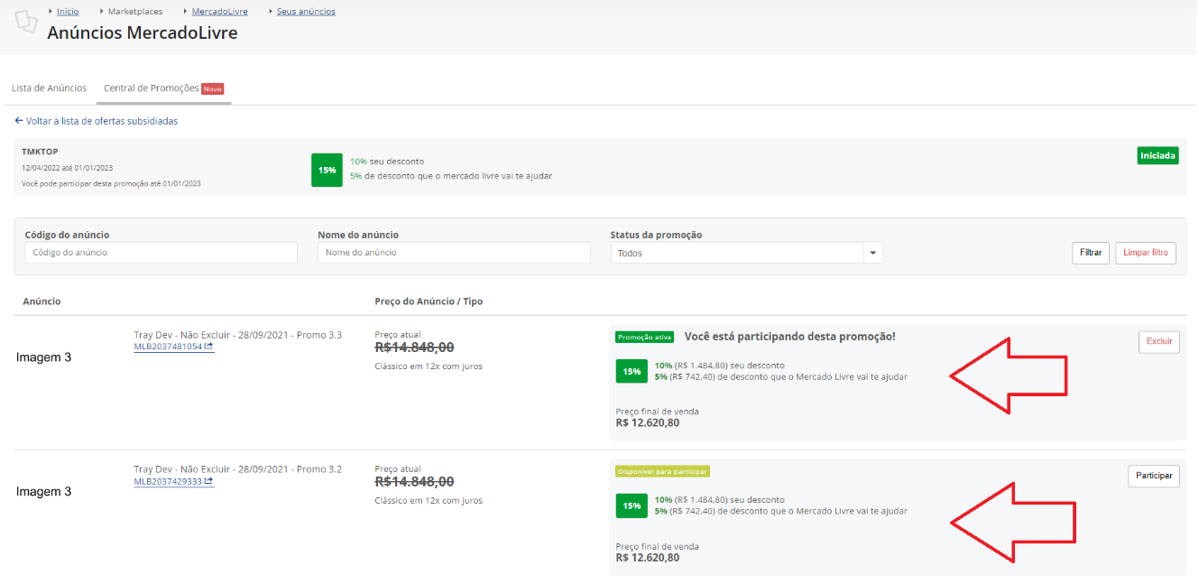This screenshot has width=1199, height=584.
Task: Click the back arrow icon before Voltar
Action: [x=19, y=121]
